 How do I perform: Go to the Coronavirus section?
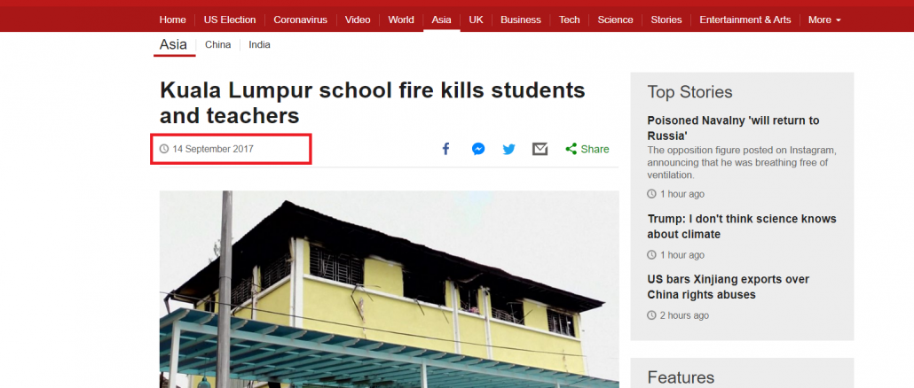pos(300,19)
